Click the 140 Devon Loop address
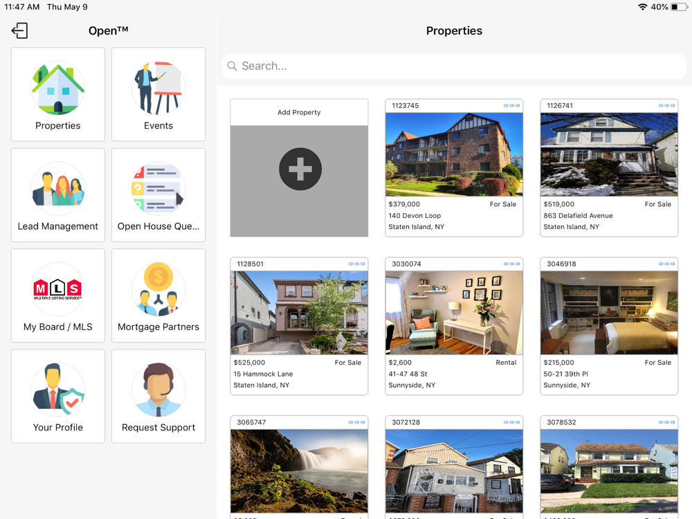 click(415, 216)
